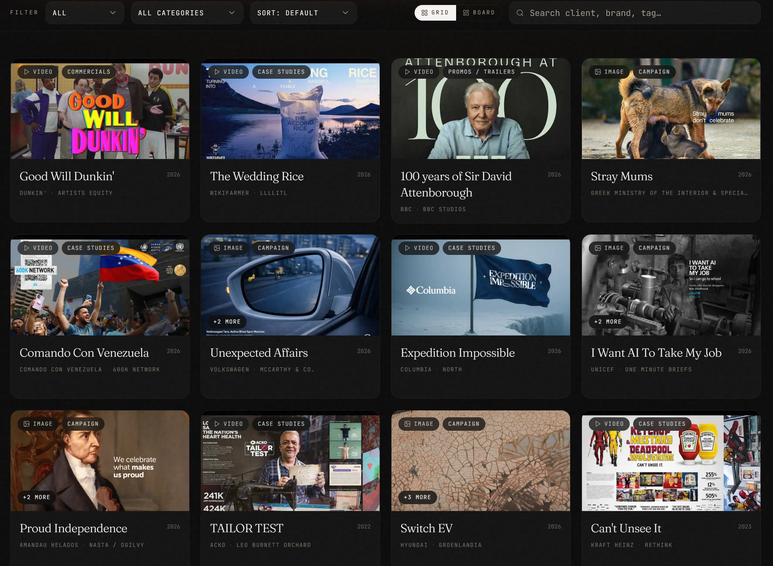Select Campaign tag on Switch EV card

(464, 424)
